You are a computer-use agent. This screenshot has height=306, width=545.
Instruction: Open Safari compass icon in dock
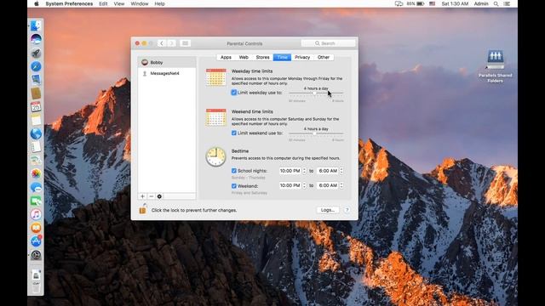(36, 66)
